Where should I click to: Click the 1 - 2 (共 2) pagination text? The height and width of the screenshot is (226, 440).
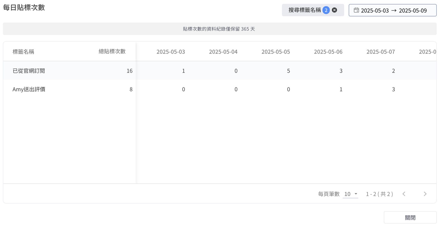point(380,194)
